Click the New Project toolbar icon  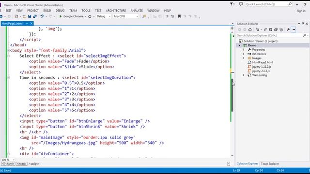tap(16, 16)
